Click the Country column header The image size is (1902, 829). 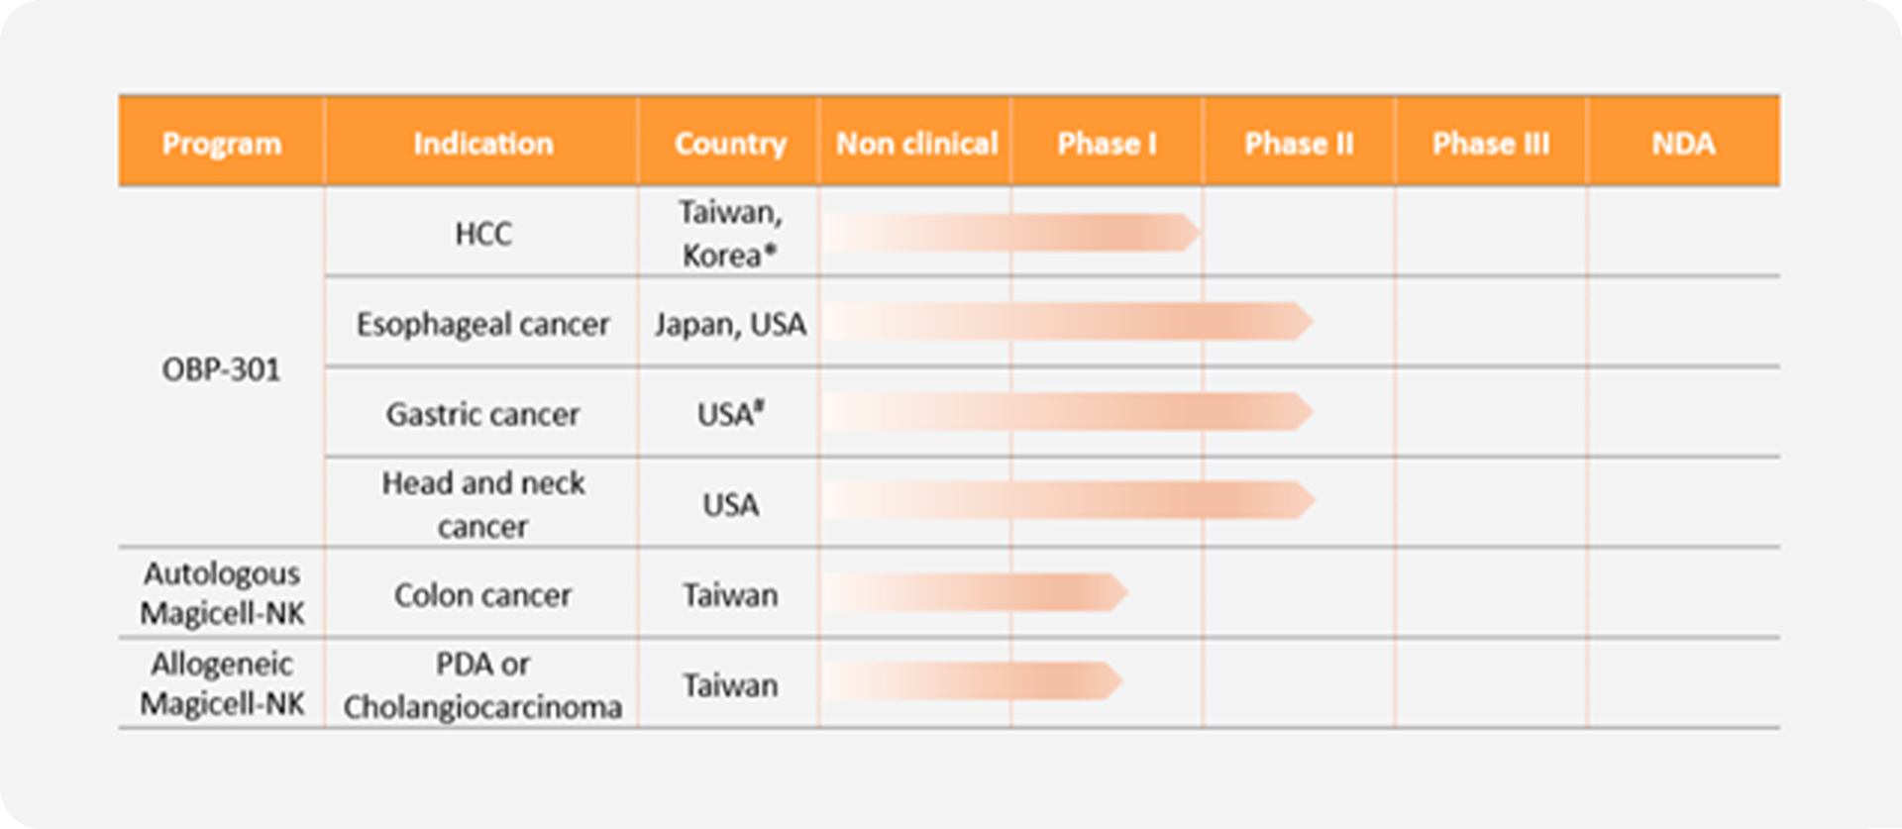tap(730, 143)
